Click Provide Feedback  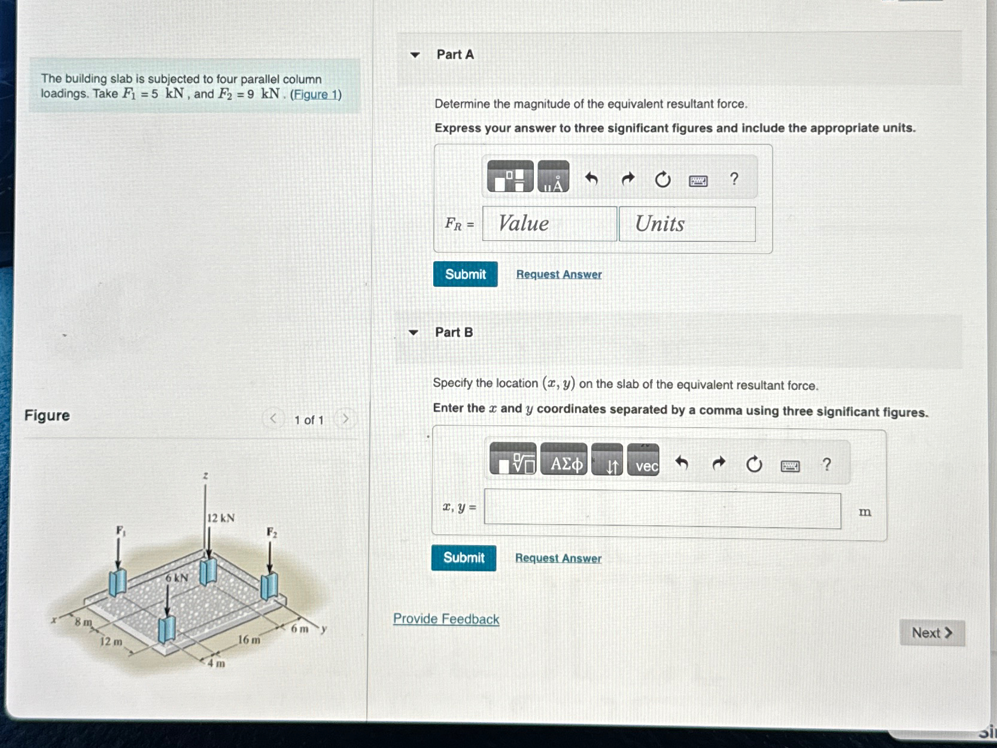(x=445, y=619)
